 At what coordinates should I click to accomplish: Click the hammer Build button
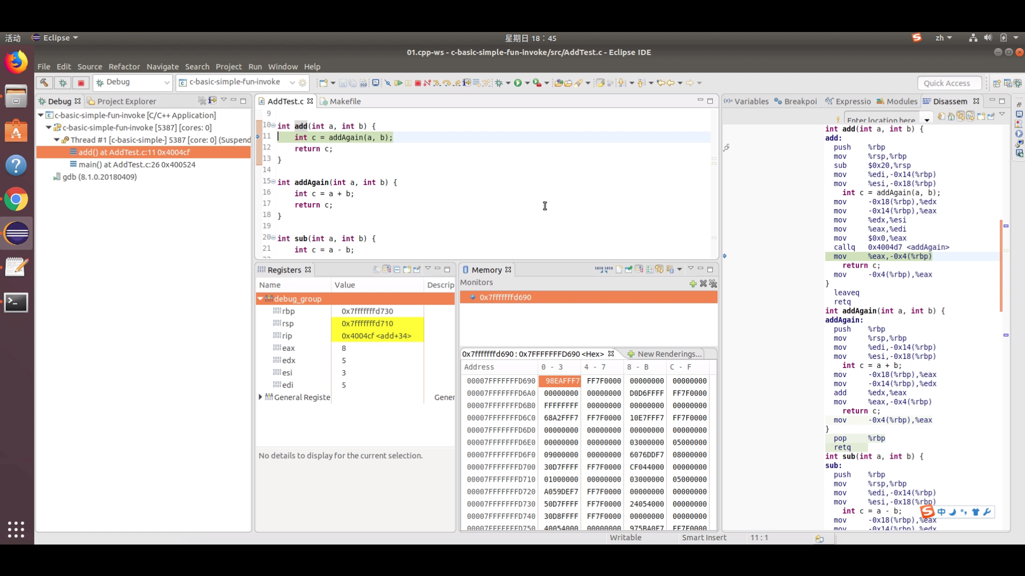click(44, 83)
